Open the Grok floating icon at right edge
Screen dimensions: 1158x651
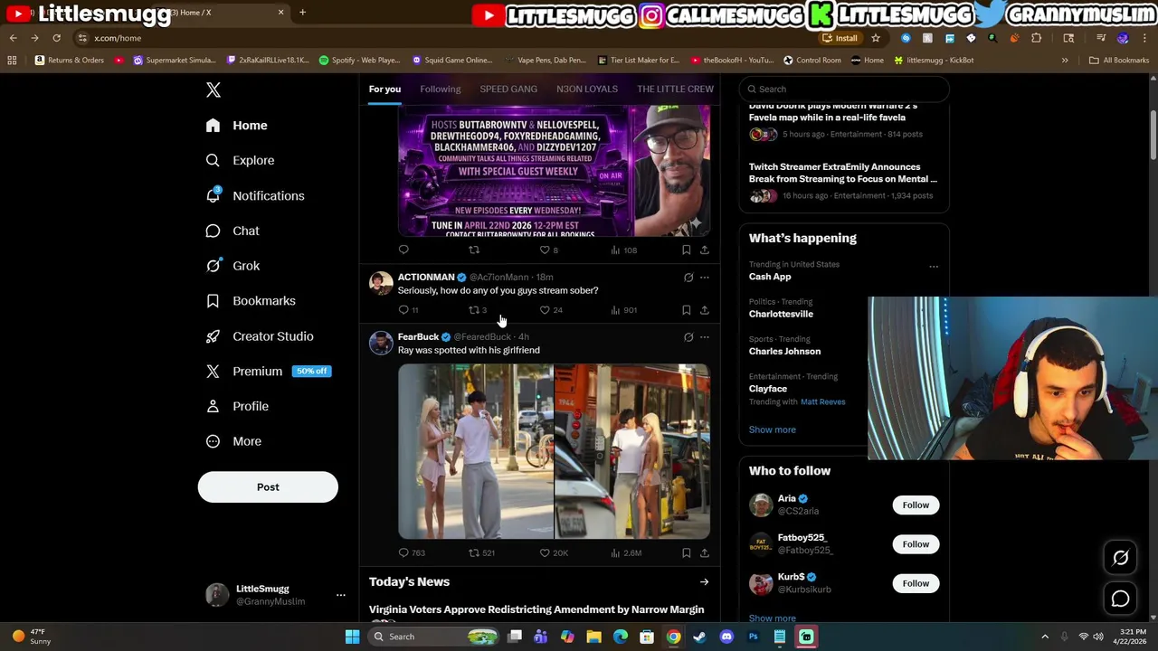[1120, 558]
